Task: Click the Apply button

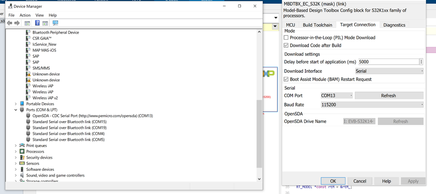Action: click(x=413, y=181)
